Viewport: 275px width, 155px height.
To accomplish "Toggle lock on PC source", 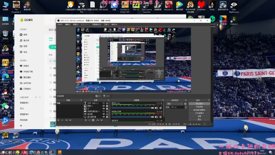I will 107,108.
